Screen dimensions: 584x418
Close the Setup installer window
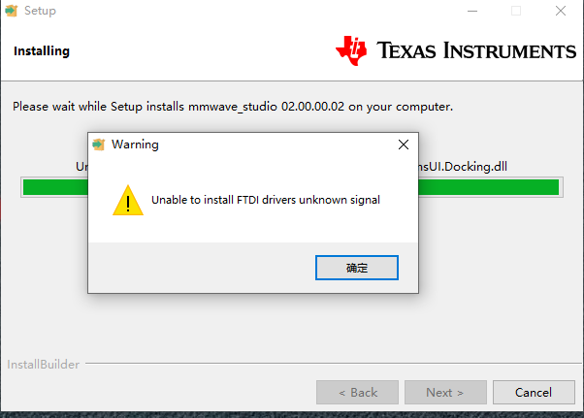(x=561, y=11)
